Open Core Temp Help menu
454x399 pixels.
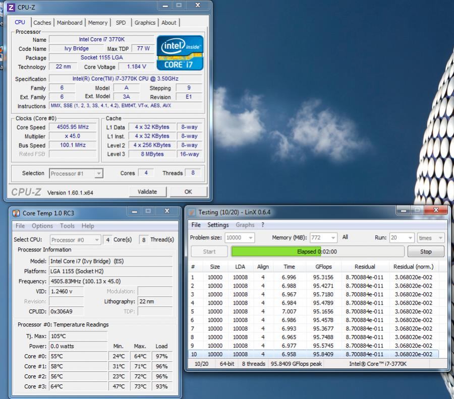[88, 226]
